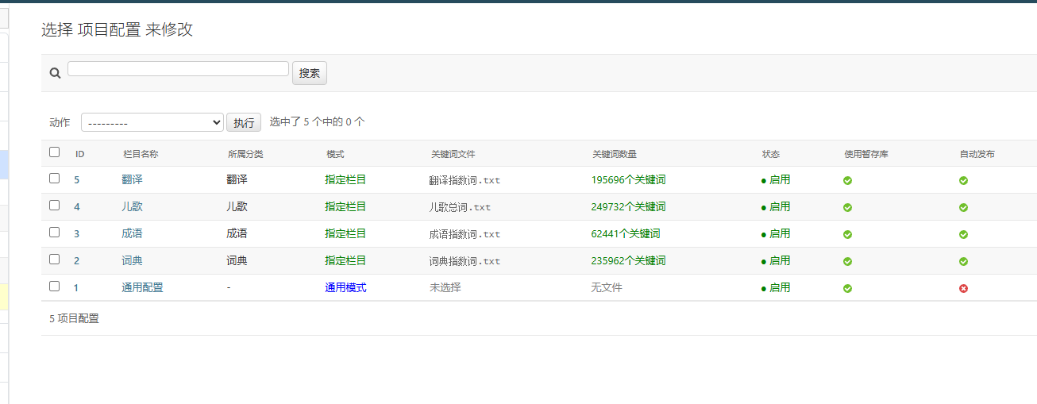Click red cross icon in 通用配置 row
1037x404 pixels.
(x=963, y=289)
